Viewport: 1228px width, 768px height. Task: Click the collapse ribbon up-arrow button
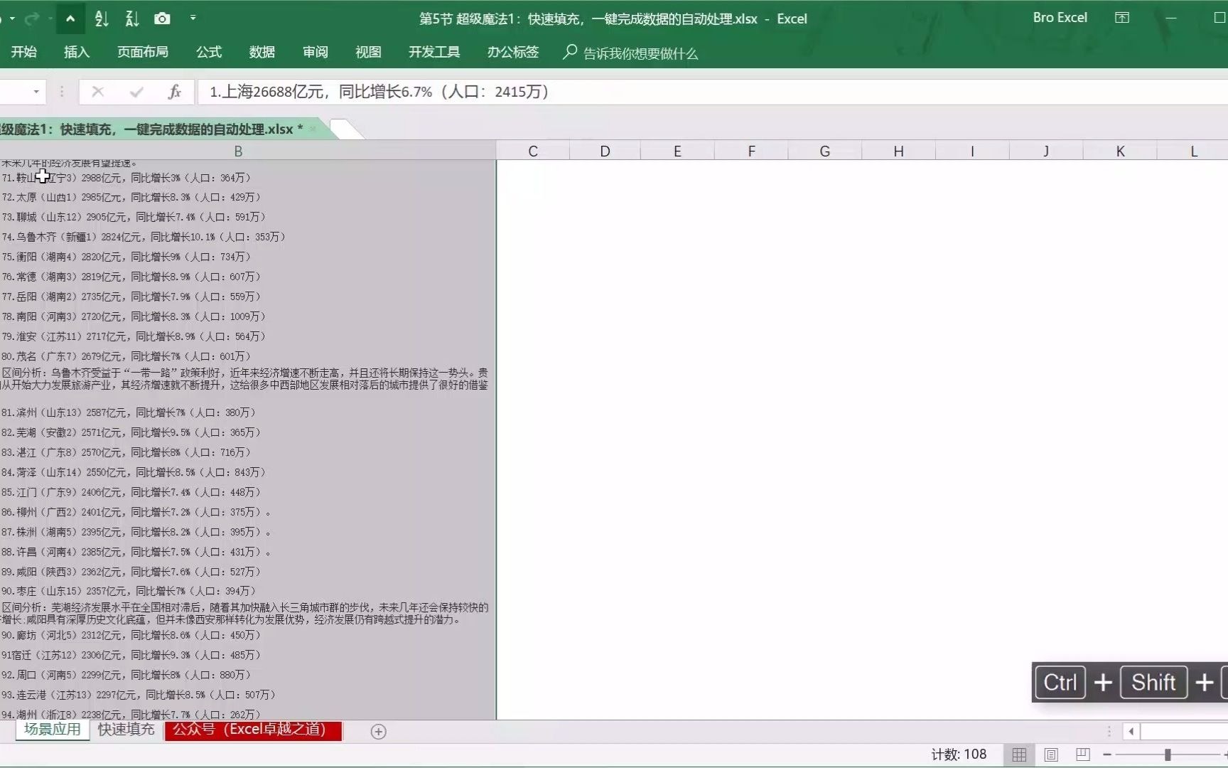click(70, 18)
